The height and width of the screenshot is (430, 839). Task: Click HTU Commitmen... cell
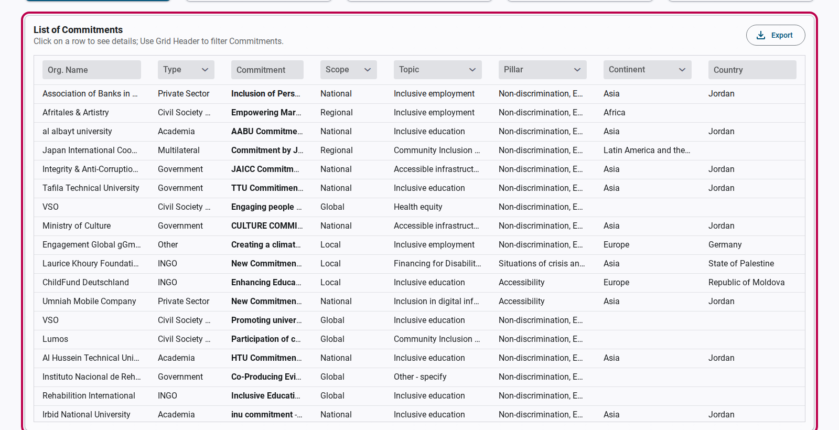pyautogui.click(x=266, y=358)
